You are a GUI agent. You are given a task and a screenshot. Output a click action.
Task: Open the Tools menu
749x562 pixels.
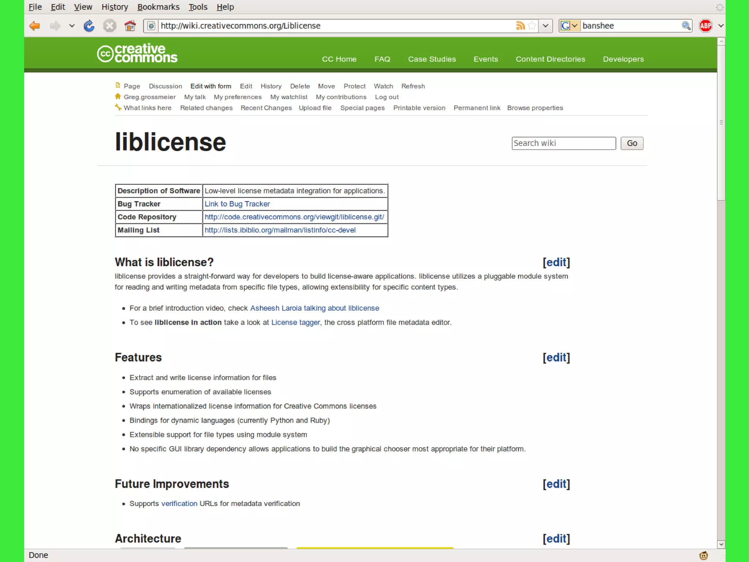[x=198, y=7]
